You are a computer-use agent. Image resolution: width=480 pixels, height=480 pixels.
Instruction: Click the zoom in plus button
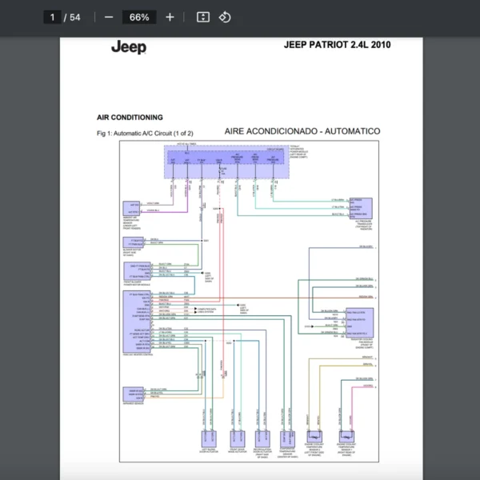click(170, 17)
